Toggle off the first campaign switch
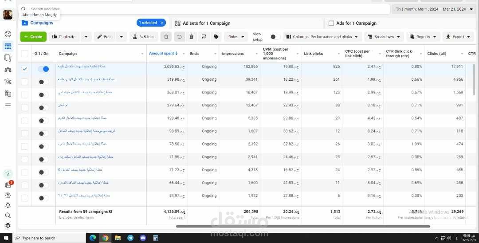The width and height of the screenshot is (479, 243). pos(43,69)
